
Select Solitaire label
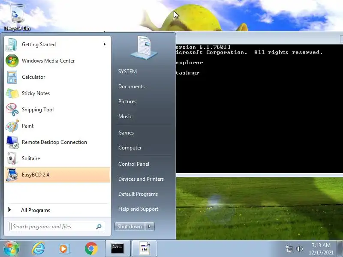(31, 158)
